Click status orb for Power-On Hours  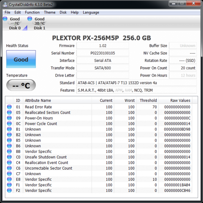coord(9,118)
